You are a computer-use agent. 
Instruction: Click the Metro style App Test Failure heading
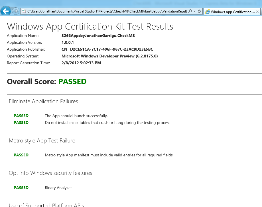(x=42, y=141)
